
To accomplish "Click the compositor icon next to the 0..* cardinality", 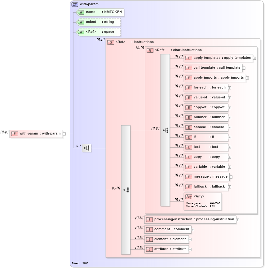I will click(87, 148).
